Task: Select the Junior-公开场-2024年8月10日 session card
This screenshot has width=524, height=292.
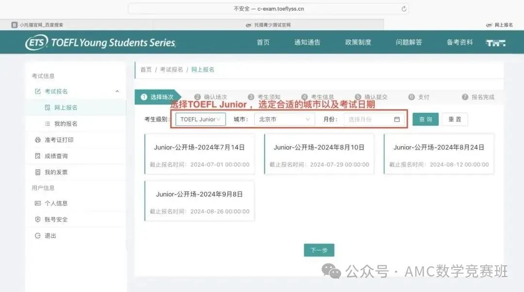Action: pos(319,154)
